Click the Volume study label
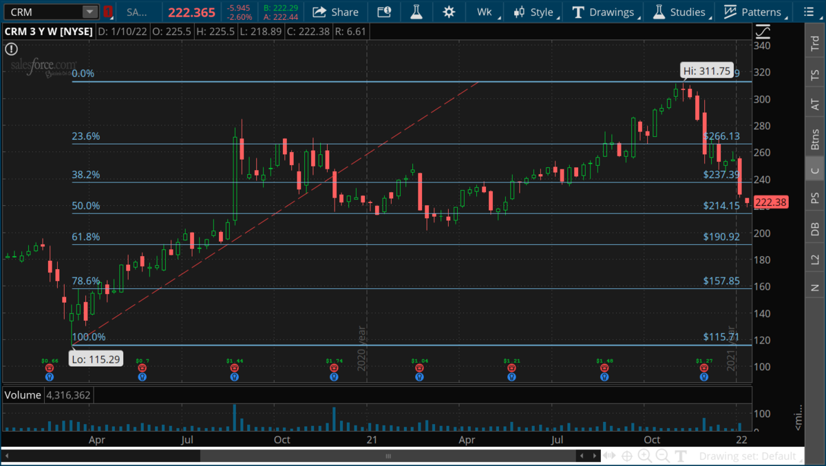This screenshot has width=826, height=466. [x=23, y=395]
